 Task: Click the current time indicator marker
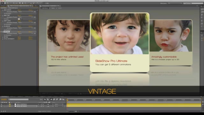[67, 100]
